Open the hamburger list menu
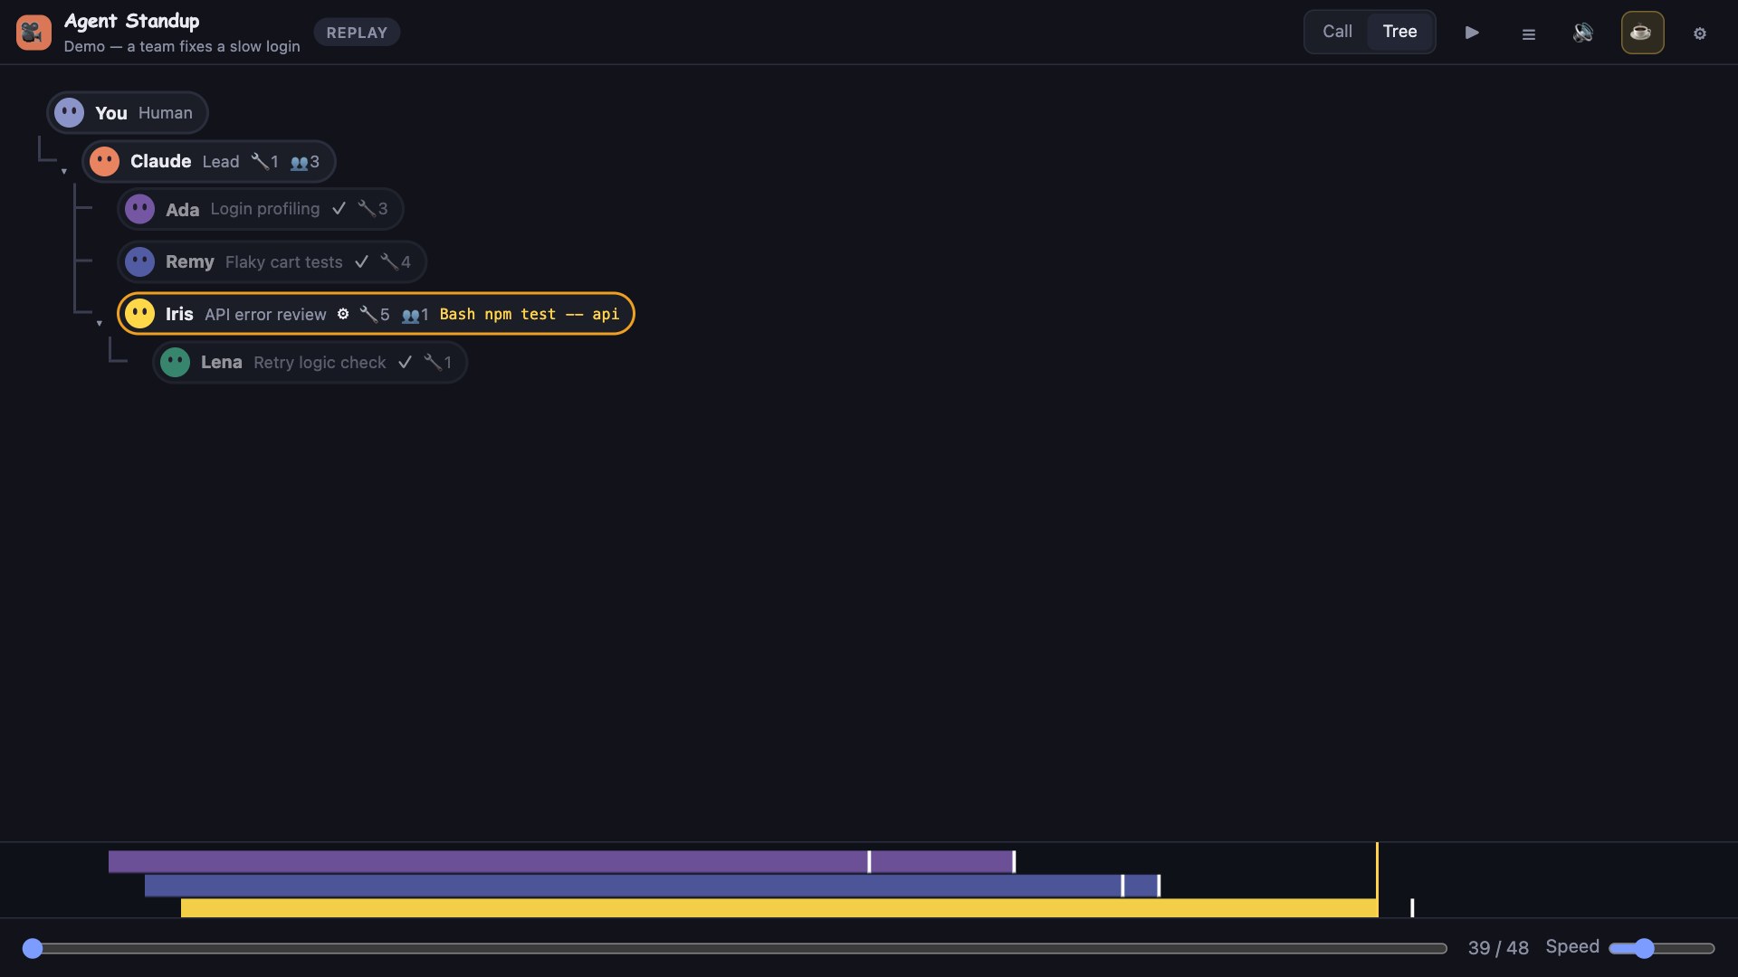Image resolution: width=1738 pixels, height=977 pixels. pyautogui.click(x=1529, y=33)
